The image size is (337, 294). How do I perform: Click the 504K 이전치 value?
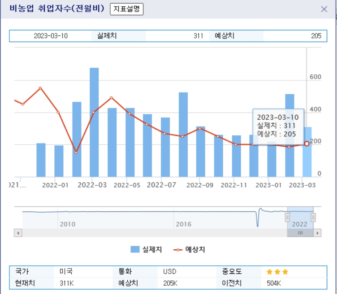(274, 283)
